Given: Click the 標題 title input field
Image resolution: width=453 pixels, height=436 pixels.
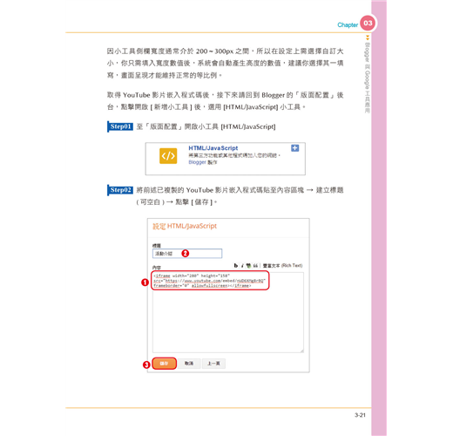Looking at the screenshot, I should (187, 254).
